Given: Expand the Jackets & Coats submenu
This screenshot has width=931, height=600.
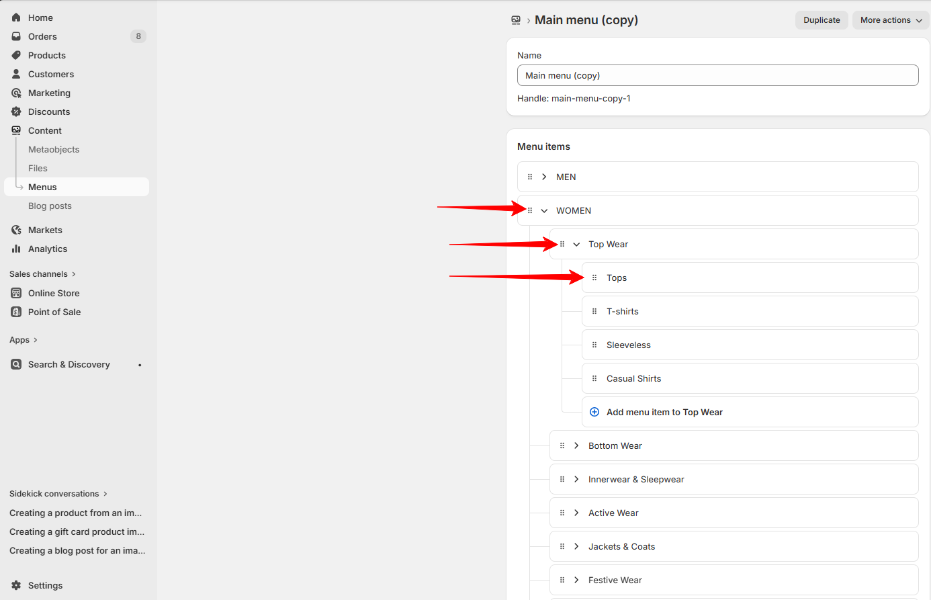Looking at the screenshot, I should click(576, 546).
